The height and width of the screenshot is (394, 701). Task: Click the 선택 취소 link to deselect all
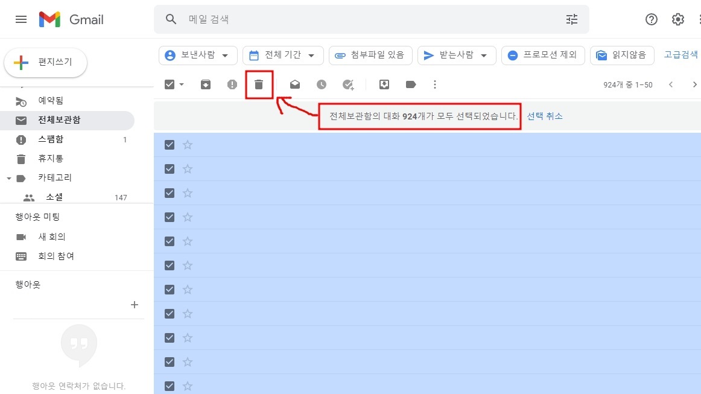544,116
